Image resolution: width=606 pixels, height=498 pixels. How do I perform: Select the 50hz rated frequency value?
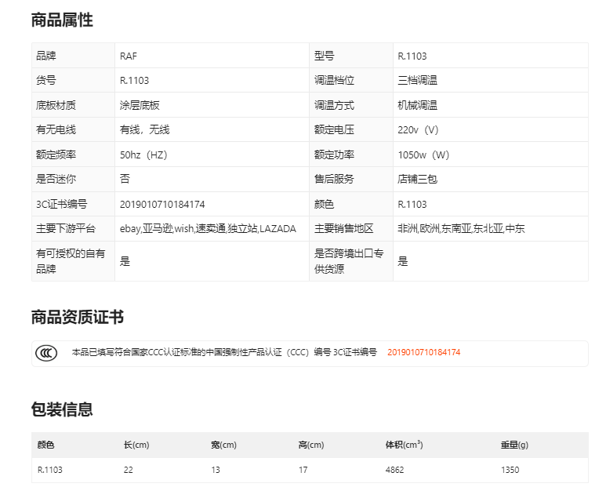(143, 154)
